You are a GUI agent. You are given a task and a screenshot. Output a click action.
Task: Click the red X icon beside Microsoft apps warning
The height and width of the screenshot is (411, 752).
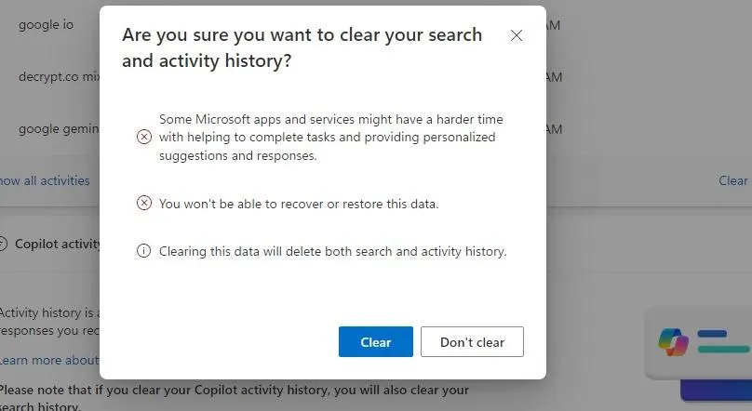pos(143,138)
